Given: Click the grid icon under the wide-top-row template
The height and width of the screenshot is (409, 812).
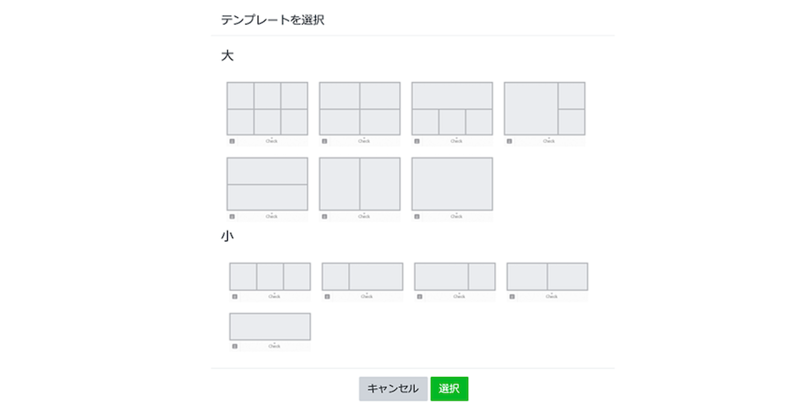Looking at the screenshot, I should (x=417, y=141).
